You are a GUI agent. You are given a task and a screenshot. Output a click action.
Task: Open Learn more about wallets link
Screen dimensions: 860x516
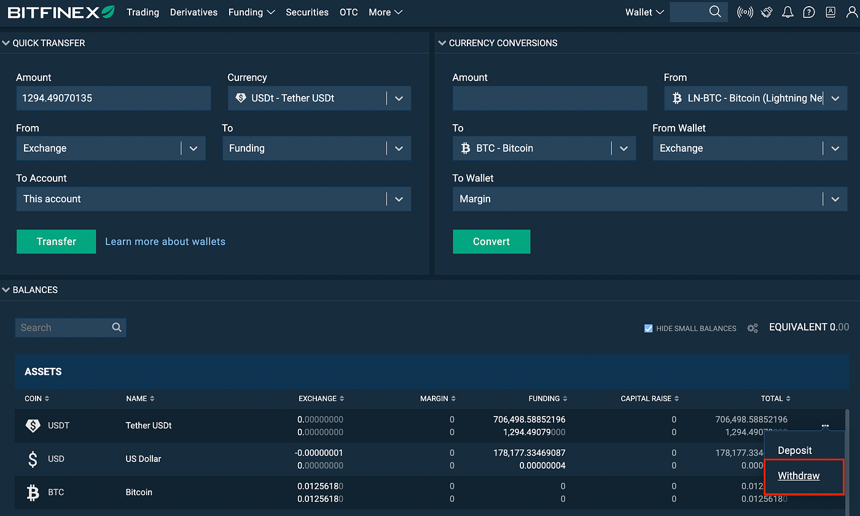165,241
